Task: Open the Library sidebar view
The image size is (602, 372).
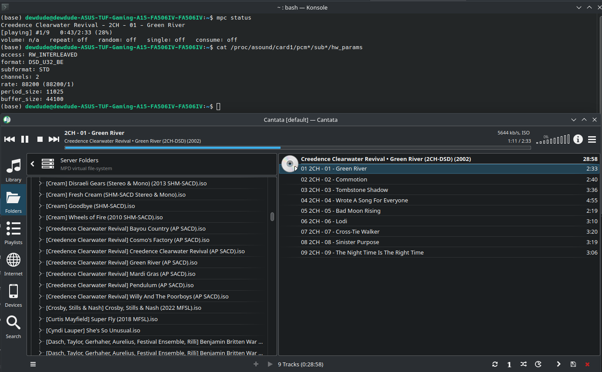Action: click(x=13, y=170)
